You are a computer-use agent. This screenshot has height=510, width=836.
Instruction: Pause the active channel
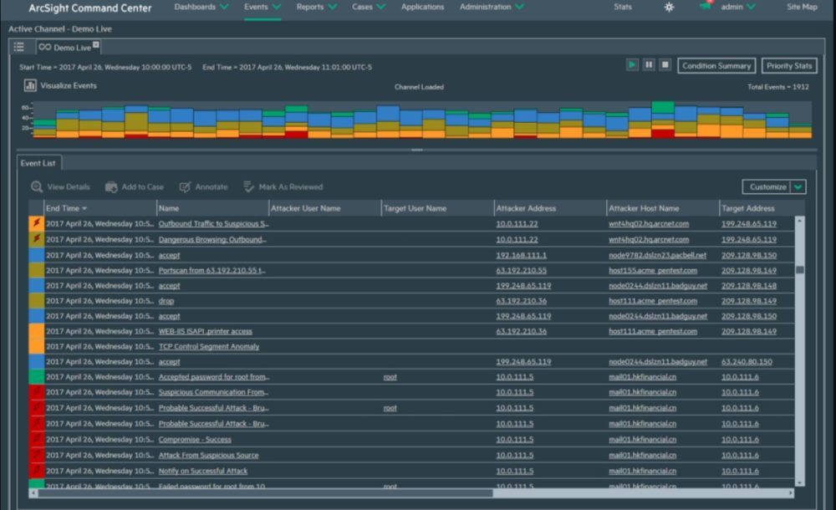coord(649,65)
